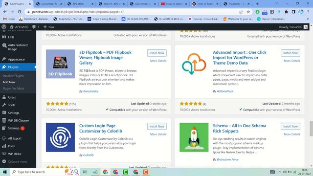The image size is (313, 176).
Task: Click Howdy user account menu
Action: [x=293, y=27]
